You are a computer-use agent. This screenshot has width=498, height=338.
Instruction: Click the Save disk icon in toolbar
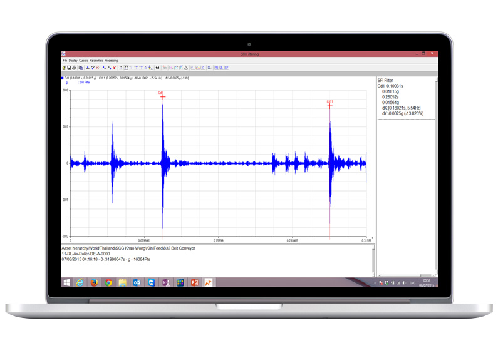[68, 68]
